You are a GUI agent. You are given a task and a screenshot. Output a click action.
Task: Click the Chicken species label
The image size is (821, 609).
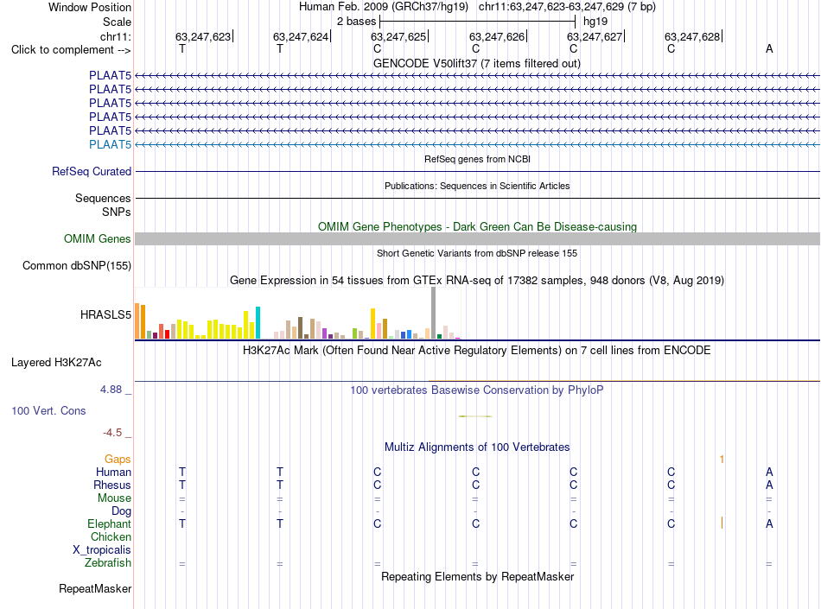(111, 537)
